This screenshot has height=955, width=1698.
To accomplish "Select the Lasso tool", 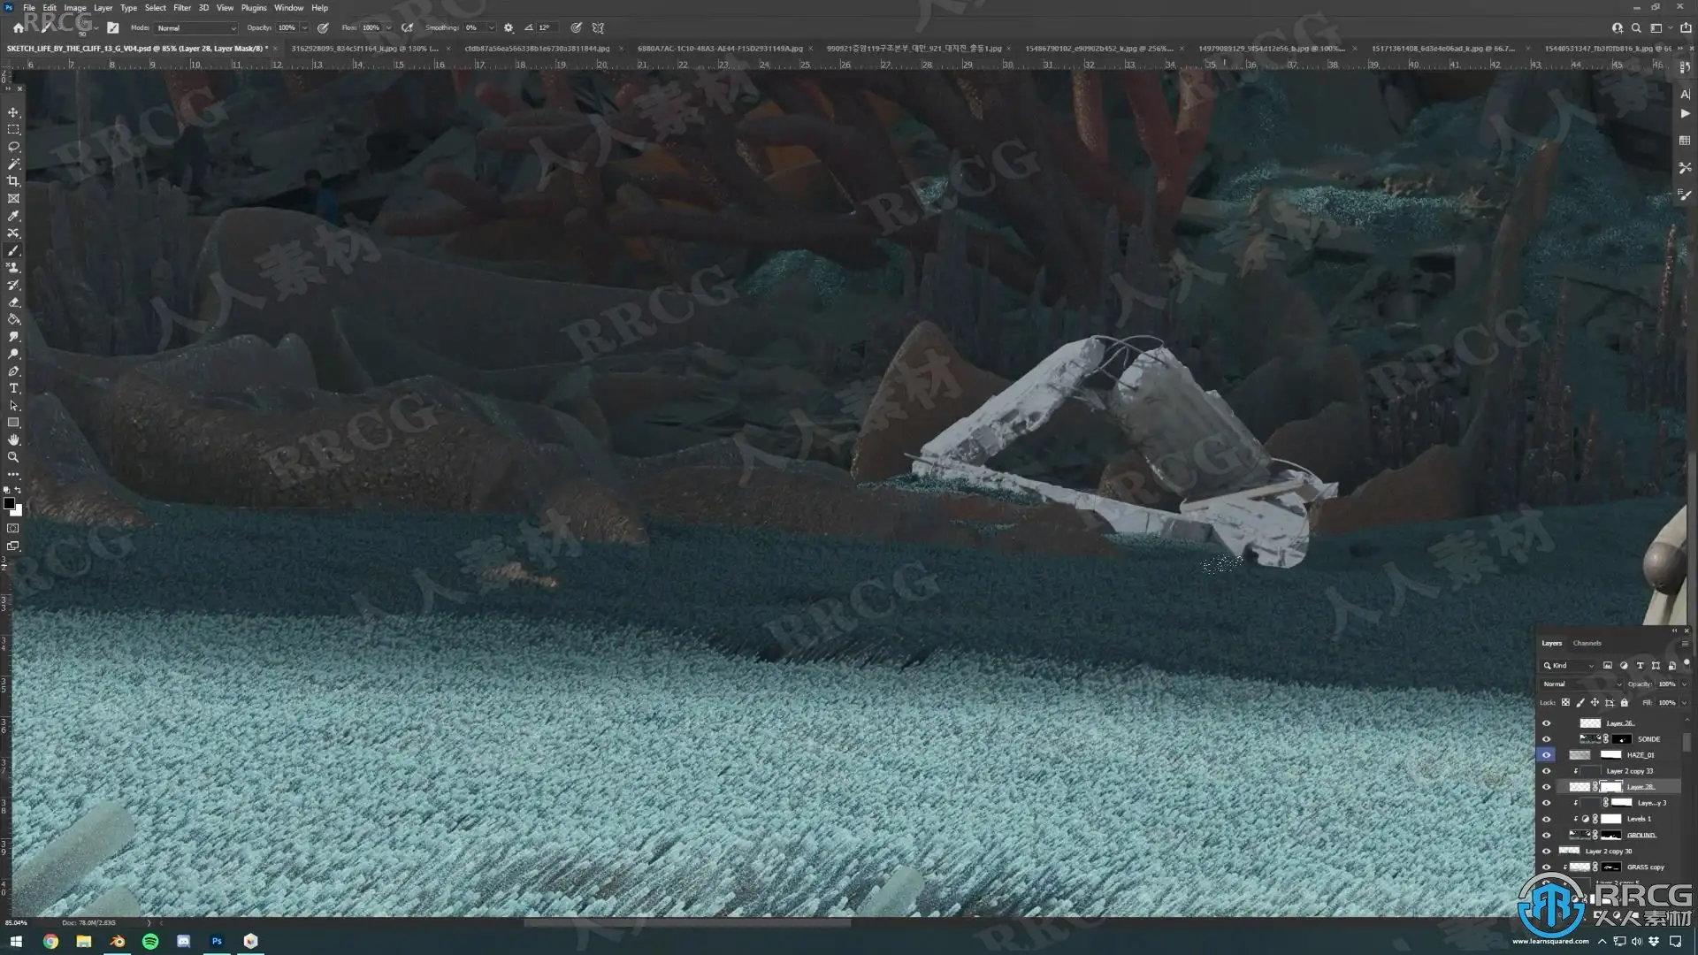I will [x=13, y=147].
